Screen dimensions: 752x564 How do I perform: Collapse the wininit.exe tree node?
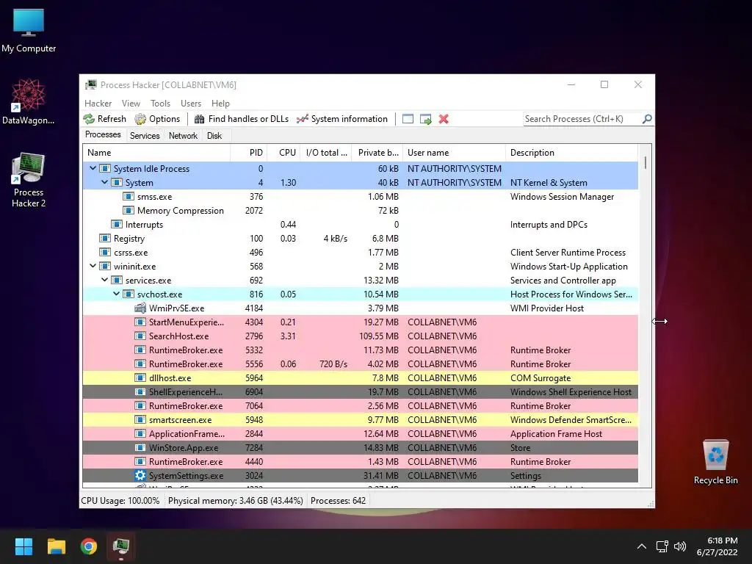pyautogui.click(x=93, y=266)
